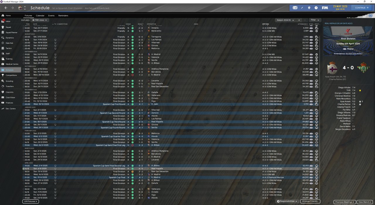Open the Responsibilities dropdown
Viewport: 375px width, 205px height.
(x=287, y=201)
